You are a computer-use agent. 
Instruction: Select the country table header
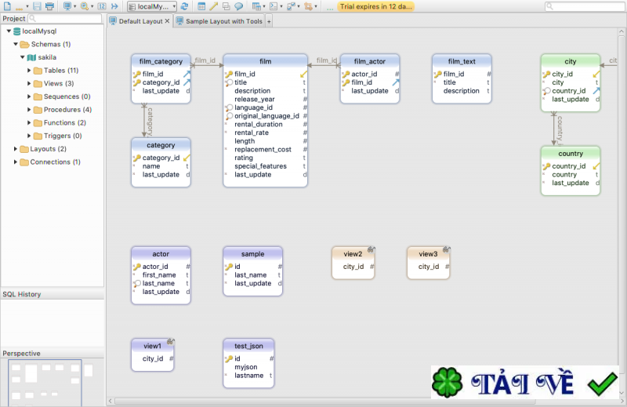(x=571, y=153)
